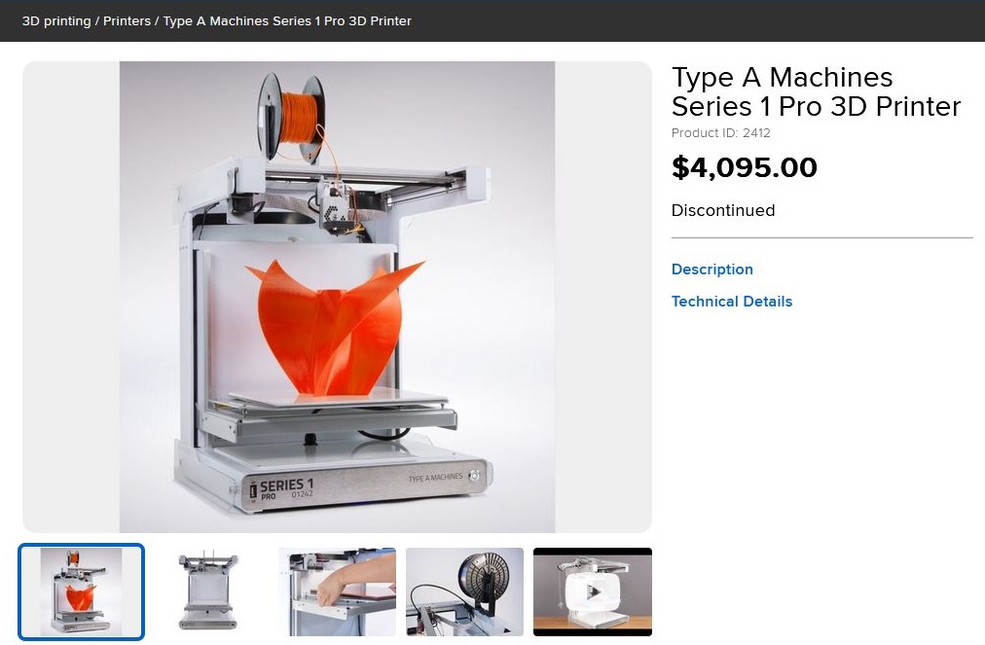The width and height of the screenshot is (985, 645).
Task: Open the last thumbnail showing the video
Action: pos(593,591)
